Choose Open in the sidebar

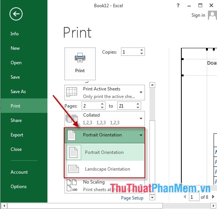(16, 63)
